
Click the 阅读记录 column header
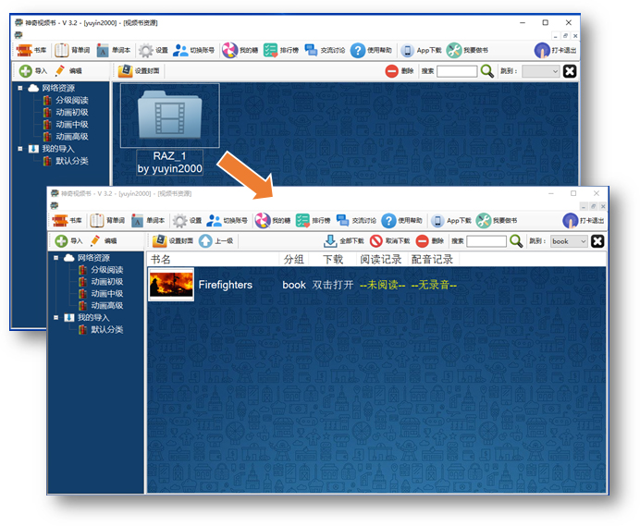pos(381,259)
